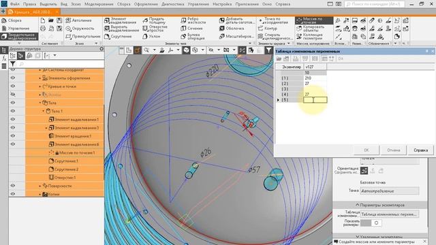
Task: Choose Копировать объекты command
Action: click(x=311, y=29)
